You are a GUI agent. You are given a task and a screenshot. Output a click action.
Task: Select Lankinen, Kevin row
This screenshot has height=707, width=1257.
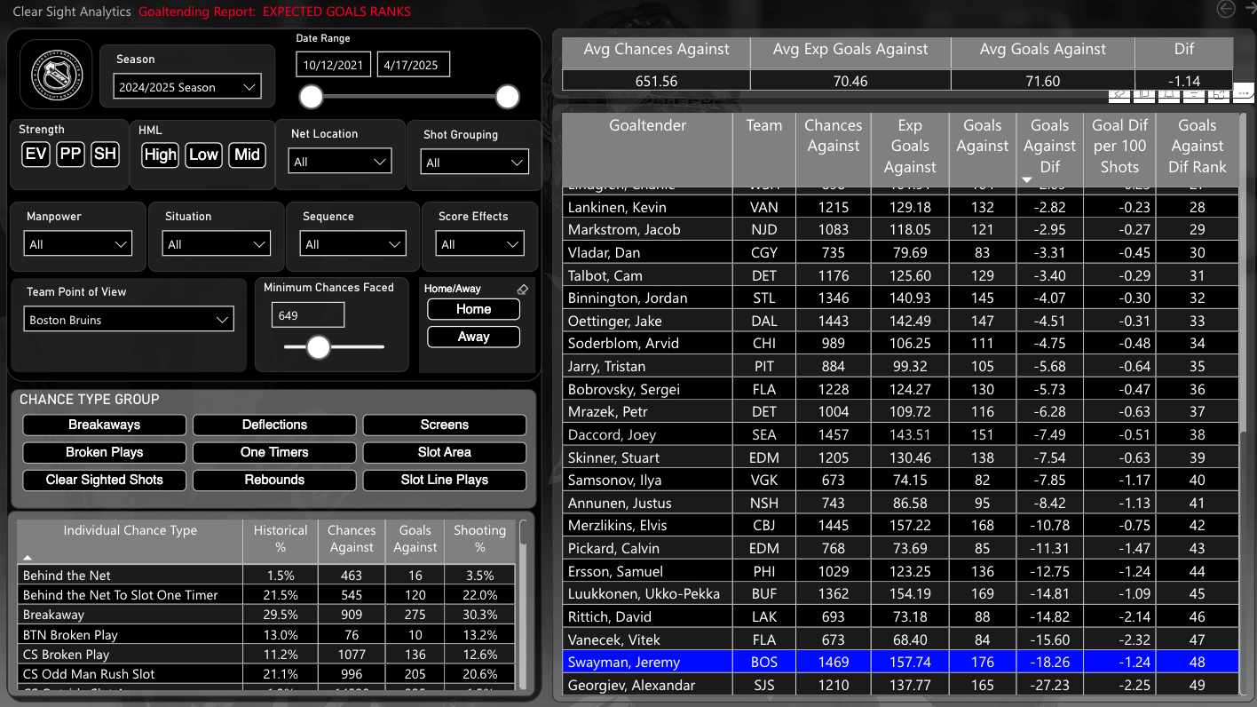(x=900, y=207)
